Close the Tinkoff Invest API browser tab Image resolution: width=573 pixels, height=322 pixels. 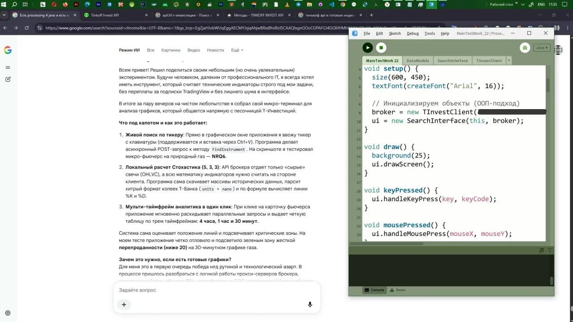pyautogui.click(x=146, y=15)
